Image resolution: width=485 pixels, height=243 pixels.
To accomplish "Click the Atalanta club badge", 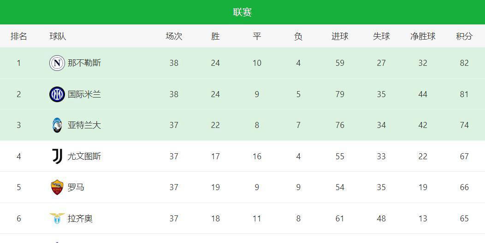I will 57,125.
